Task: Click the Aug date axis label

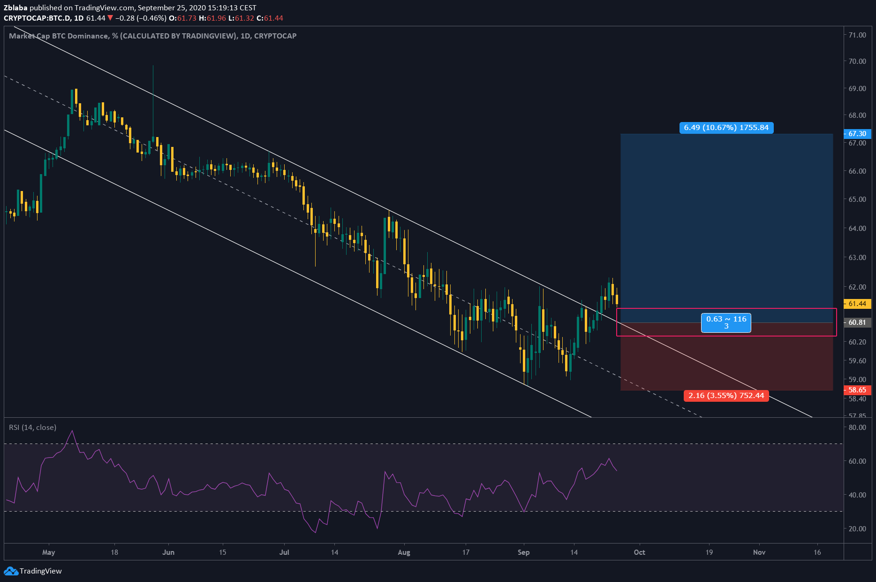Action: [404, 552]
